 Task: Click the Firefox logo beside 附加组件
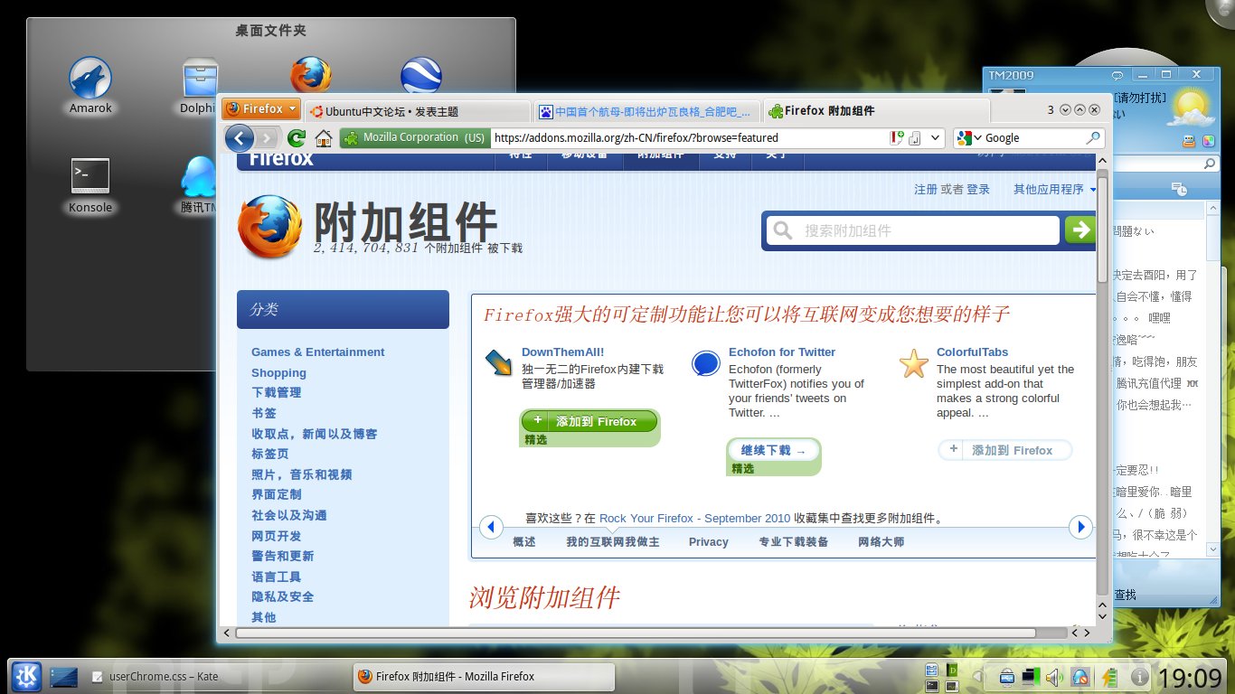pyautogui.click(x=269, y=228)
